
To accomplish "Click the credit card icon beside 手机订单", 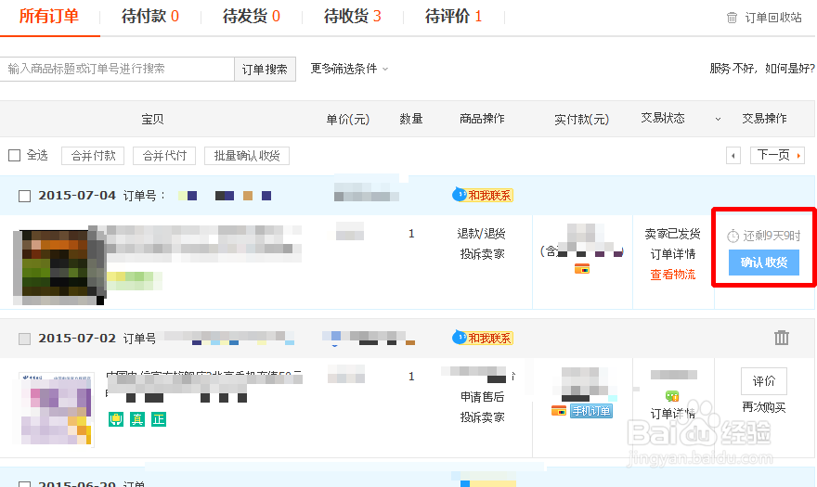I will (559, 411).
